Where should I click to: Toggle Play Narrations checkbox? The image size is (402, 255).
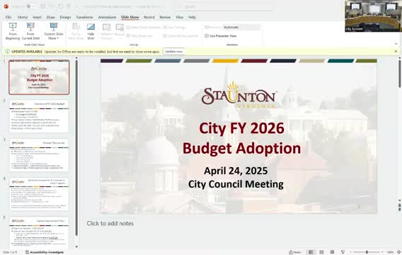(128, 36)
